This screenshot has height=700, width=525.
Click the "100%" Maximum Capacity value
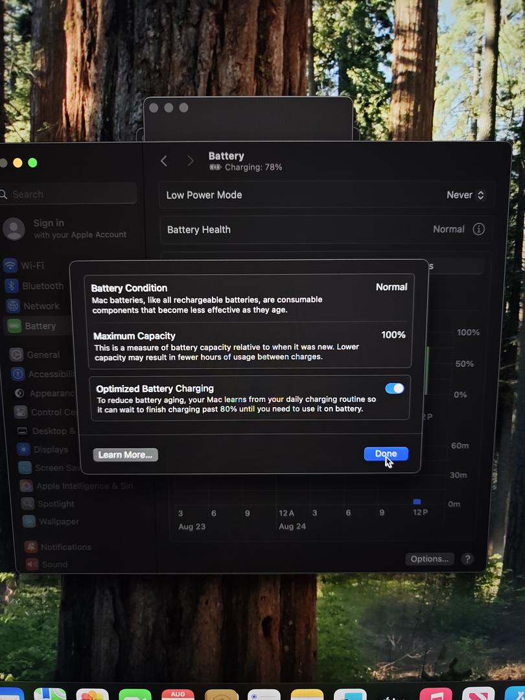[393, 335]
